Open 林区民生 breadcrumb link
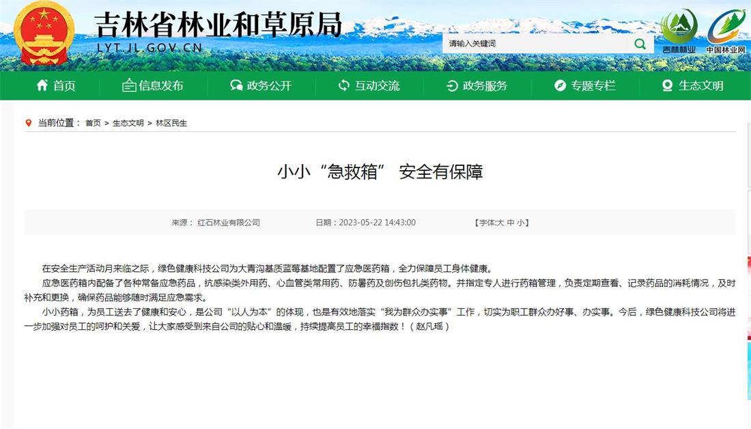 [x=171, y=123]
